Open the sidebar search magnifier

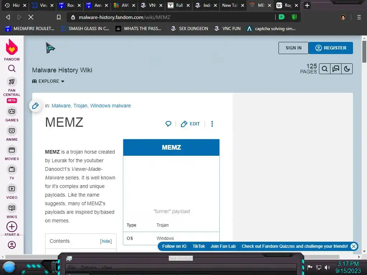tap(12, 68)
